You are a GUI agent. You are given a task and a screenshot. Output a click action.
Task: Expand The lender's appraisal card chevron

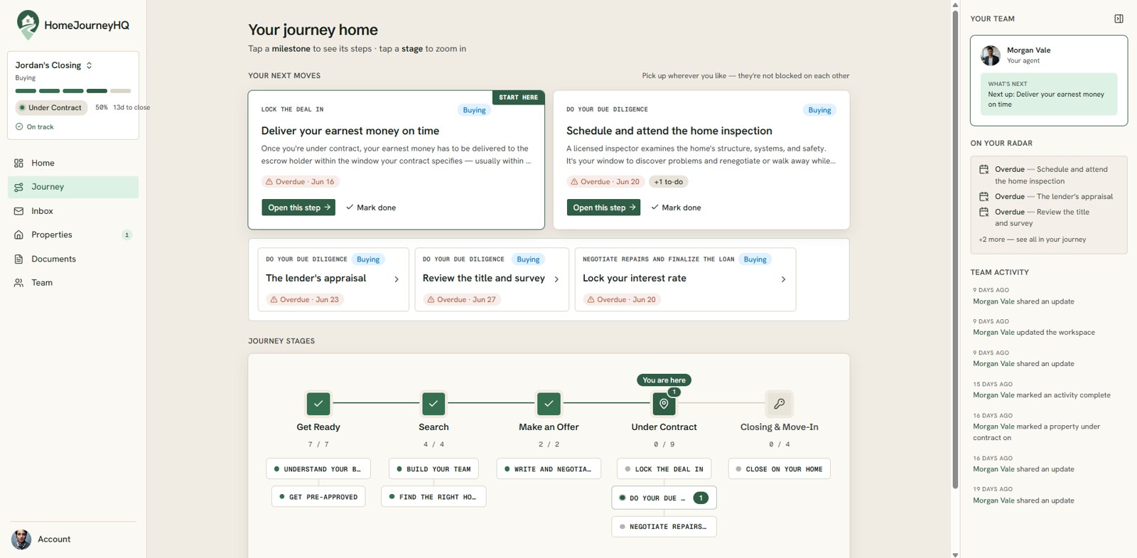[x=397, y=279]
